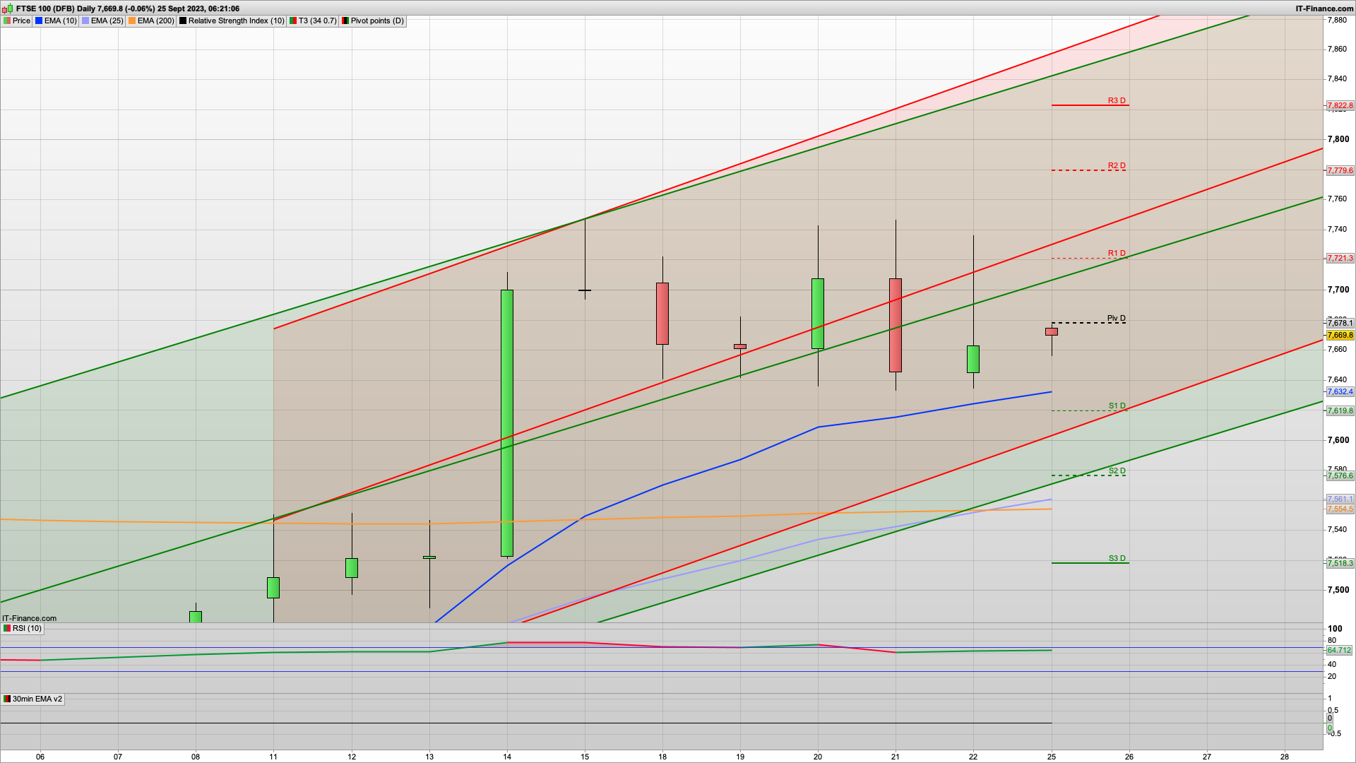Click the T3 (34 0.7) legend item
Image resolution: width=1356 pixels, height=763 pixels.
pyautogui.click(x=313, y=20)
